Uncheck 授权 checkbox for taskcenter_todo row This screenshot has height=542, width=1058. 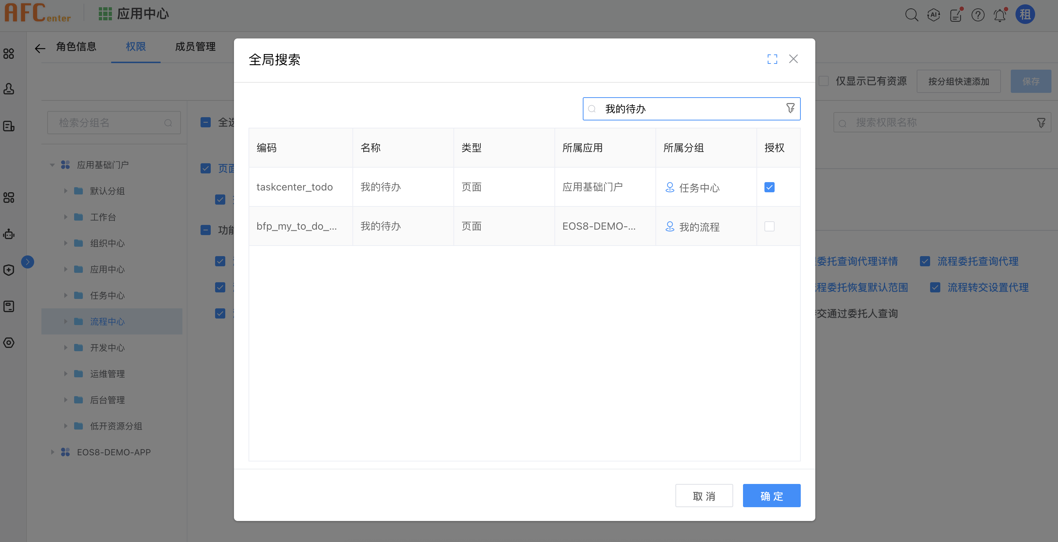pos(769,187)
